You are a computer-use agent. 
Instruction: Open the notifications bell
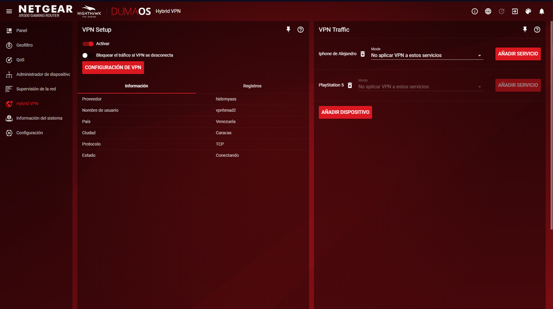point(542,11)
